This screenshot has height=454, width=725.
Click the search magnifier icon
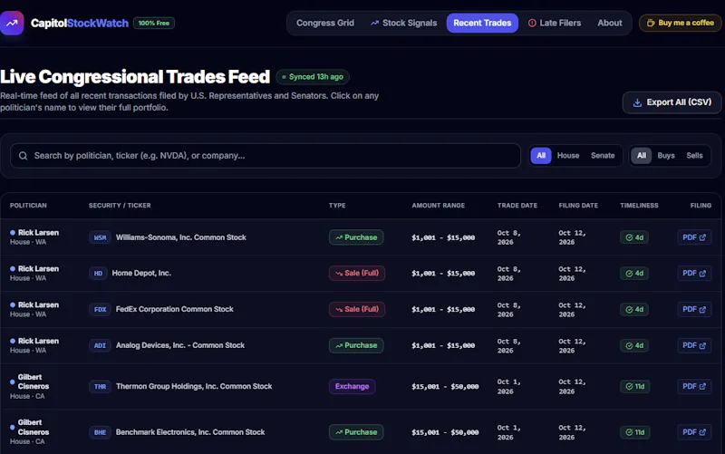coord(24,156)
